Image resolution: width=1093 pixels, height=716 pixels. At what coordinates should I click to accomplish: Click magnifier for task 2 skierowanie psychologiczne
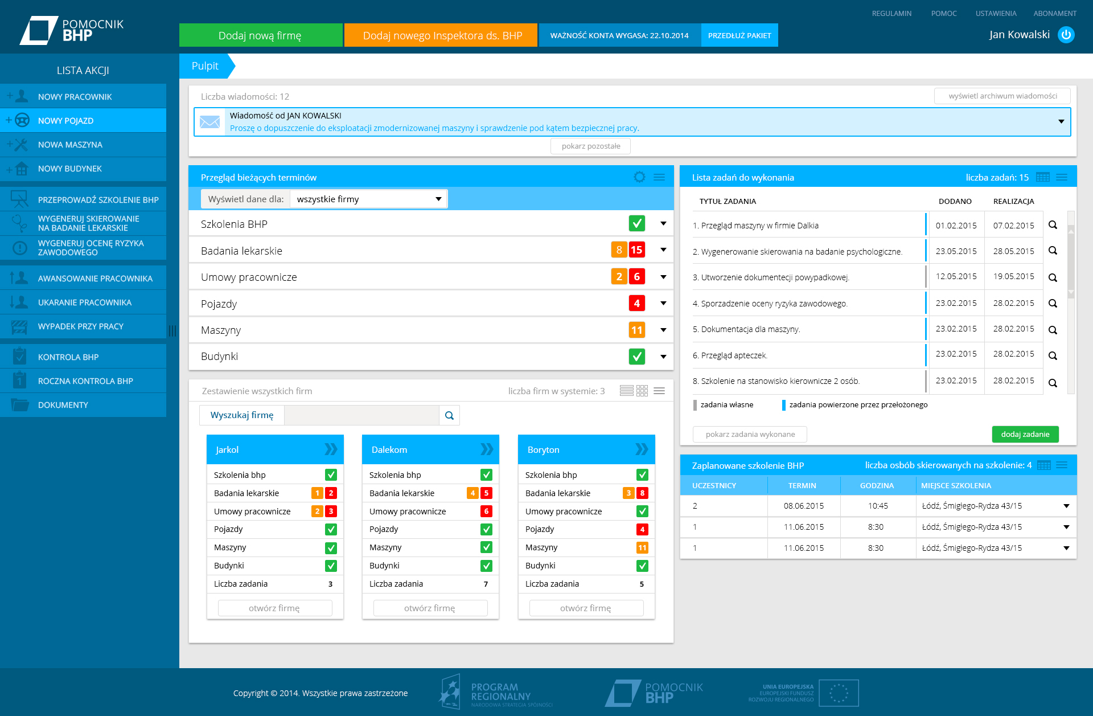point(1053,251)
